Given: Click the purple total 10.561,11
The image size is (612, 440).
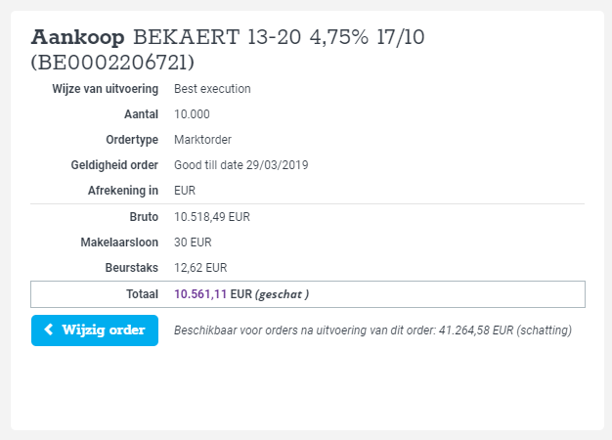Looking at the screenshot, I should coord(200,294).
